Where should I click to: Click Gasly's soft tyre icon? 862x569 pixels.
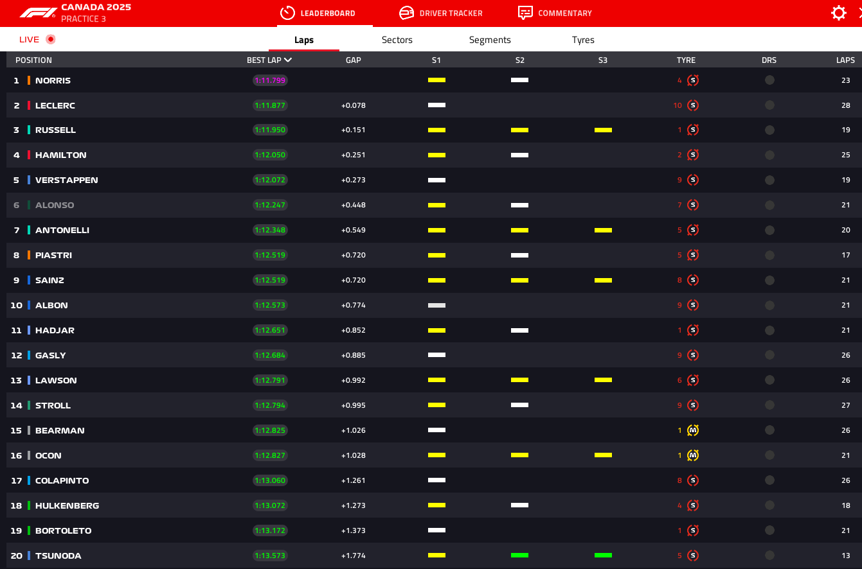click(692, 355)
